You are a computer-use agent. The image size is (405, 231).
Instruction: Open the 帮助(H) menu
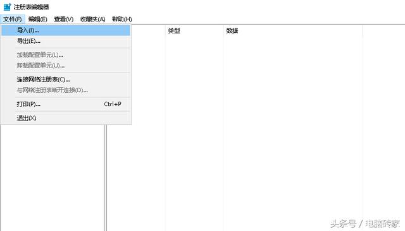tap(122, 19)
